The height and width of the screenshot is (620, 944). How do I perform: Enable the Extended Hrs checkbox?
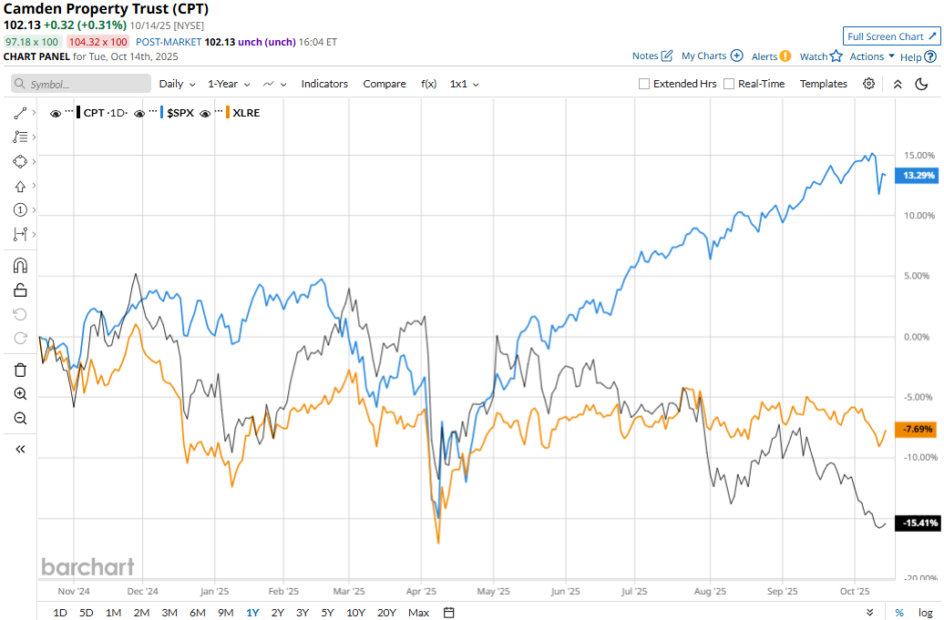pyautogui.click(x=644, y=84)
